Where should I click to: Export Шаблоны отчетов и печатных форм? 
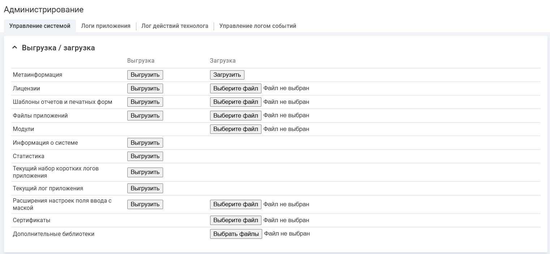point(145,102)
